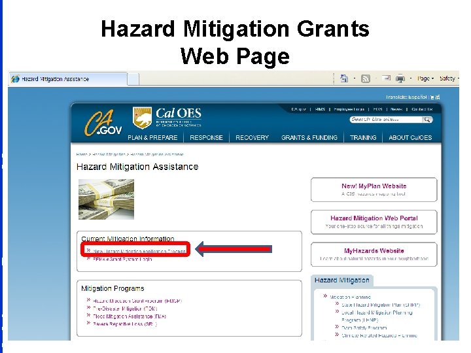Open a new blank browser tab

click(133, 79)
